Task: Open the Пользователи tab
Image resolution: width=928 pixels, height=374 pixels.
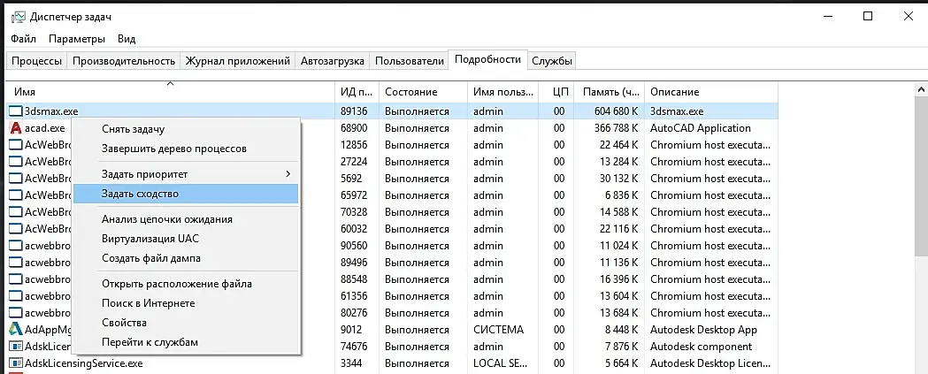Action: tap(410, 61)
